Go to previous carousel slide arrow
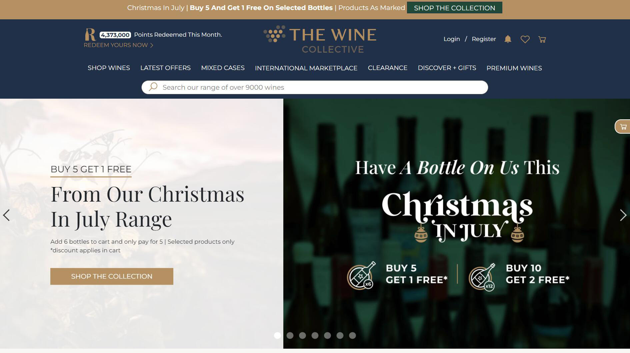The width and height of the screenshot is (630, 353). (x=6, y=215)
